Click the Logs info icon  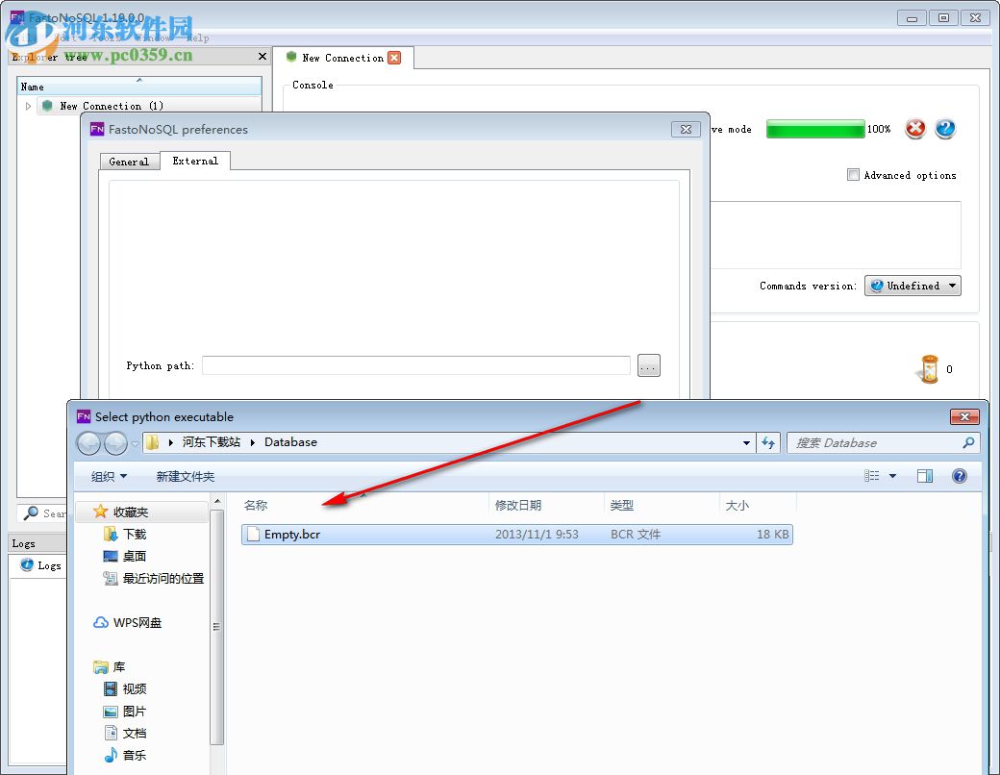(27, 564)
